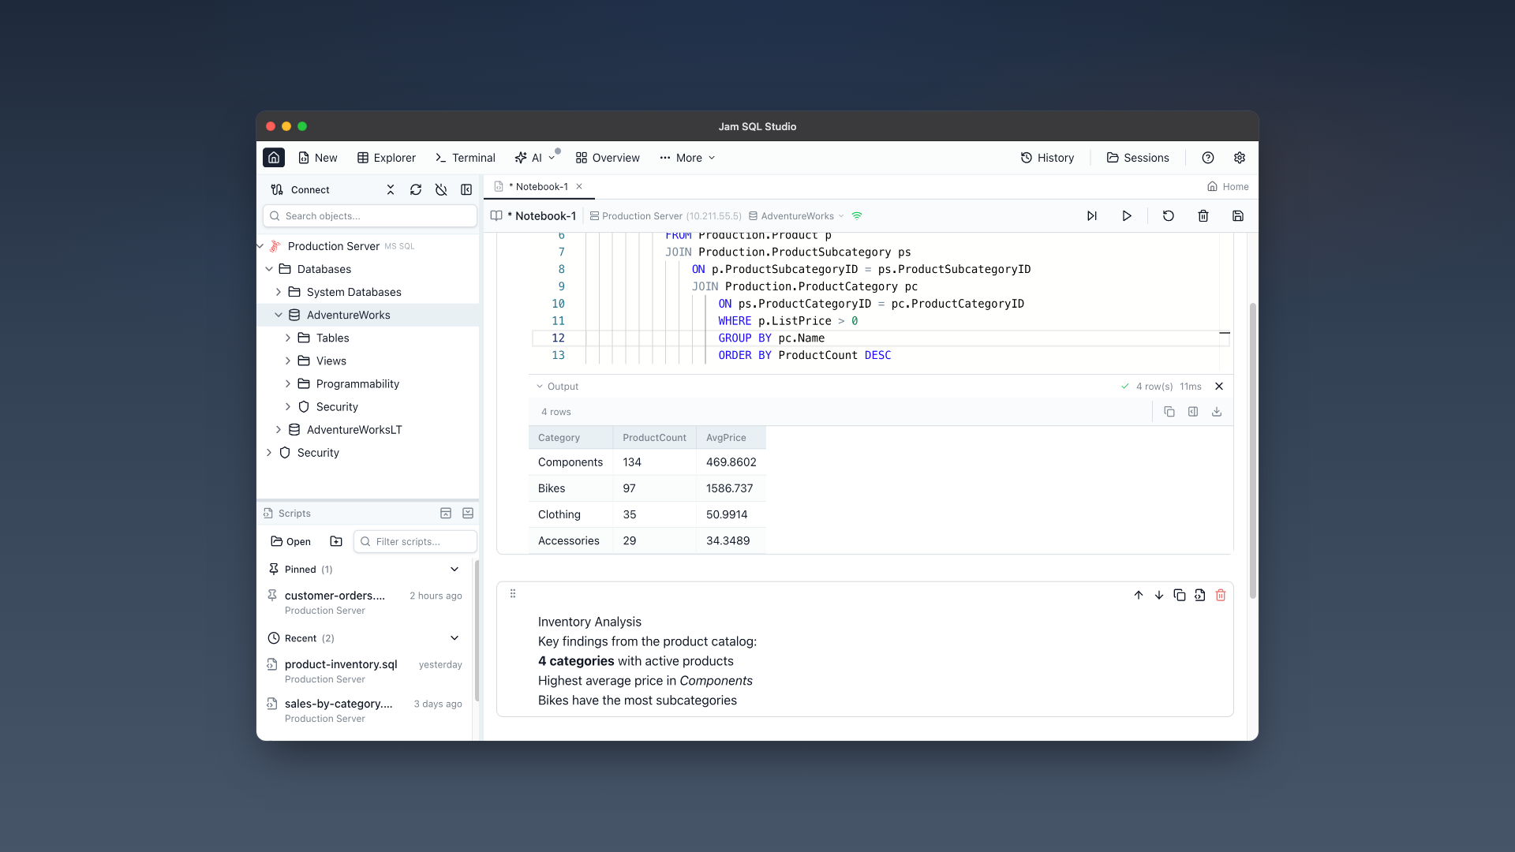This screenshot has width=1515, height=852.
Task: Switch to the Overview view
Action: click(608, 158)
